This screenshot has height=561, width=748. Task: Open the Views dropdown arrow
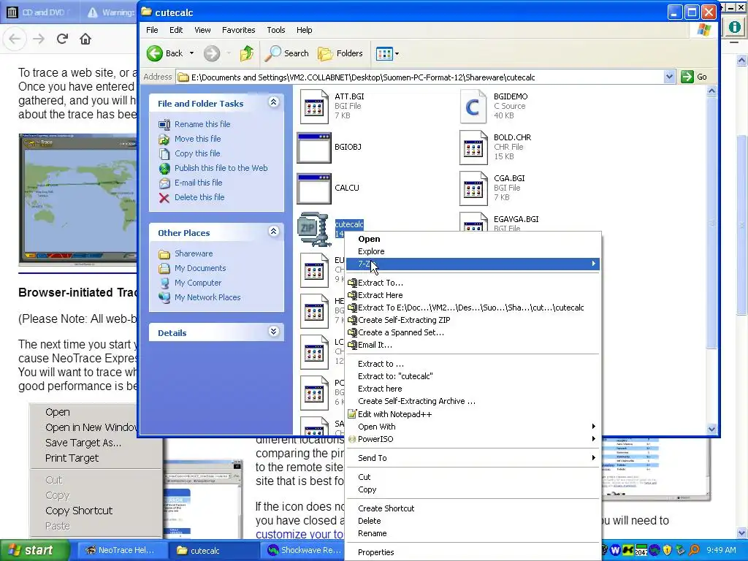coord(397,54)
